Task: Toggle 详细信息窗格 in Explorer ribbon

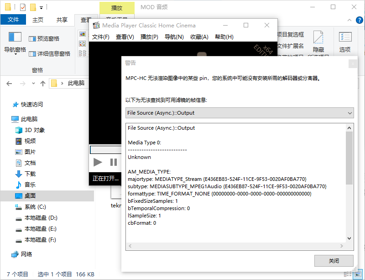Action: [x=50, y=53]
